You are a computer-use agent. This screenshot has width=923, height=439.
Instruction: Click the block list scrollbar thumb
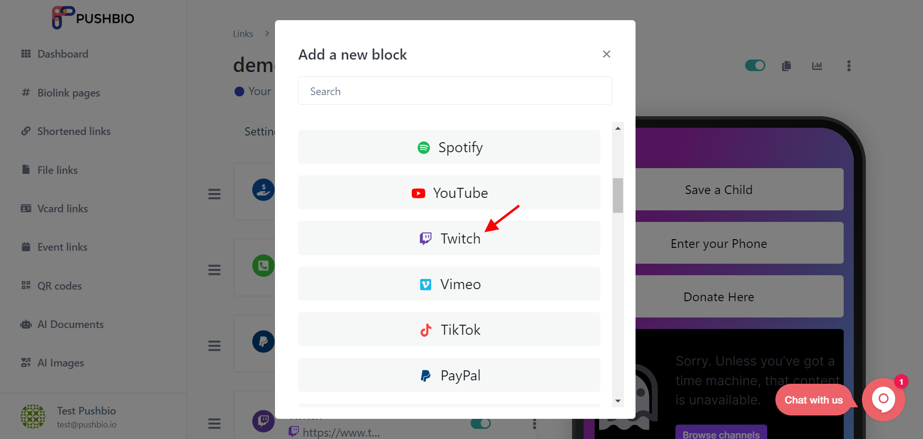coord(618,195)
